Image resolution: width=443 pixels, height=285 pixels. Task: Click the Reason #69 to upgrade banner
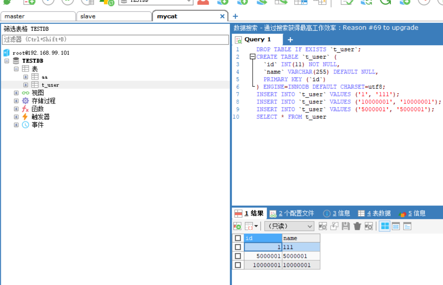[380, 28]
